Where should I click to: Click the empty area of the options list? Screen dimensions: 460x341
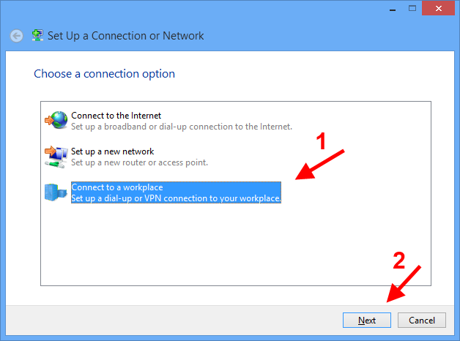click(x=236, y=243)
